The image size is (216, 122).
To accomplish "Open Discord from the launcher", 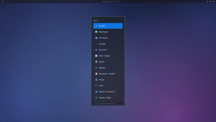I will 108,50.
